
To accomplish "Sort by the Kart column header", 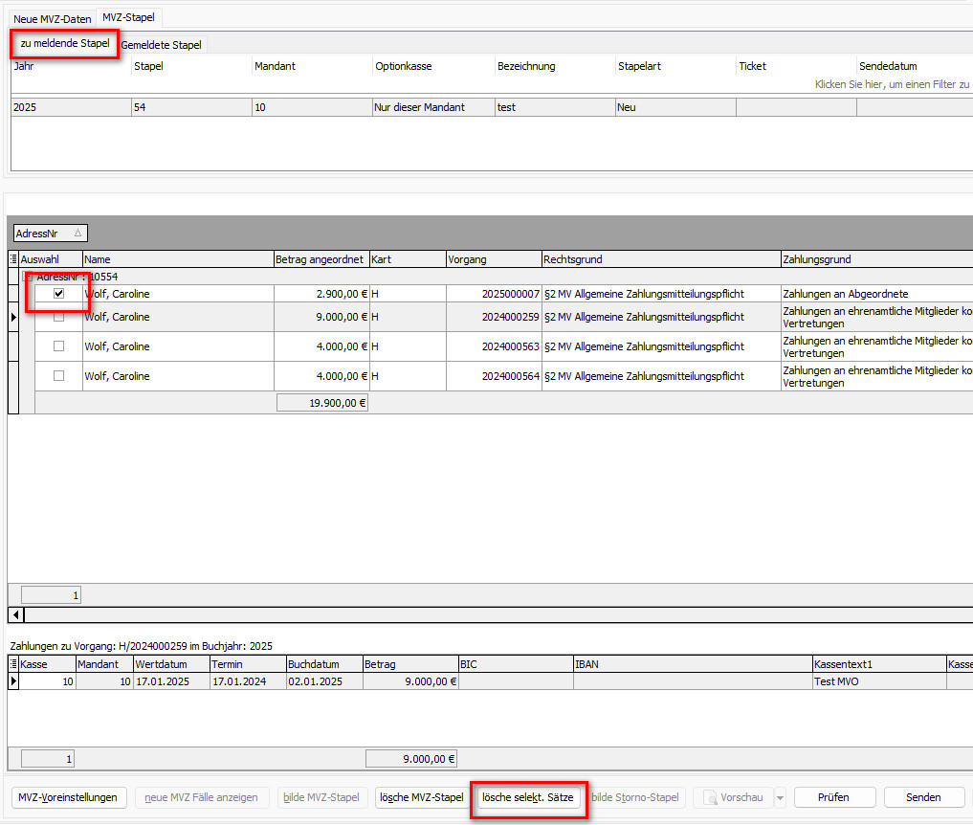I will (408, 259).
